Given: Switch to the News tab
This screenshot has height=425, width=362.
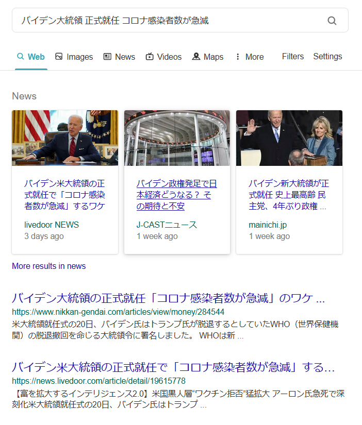Looking at the screenshot, I should click(x=119, y=57).
